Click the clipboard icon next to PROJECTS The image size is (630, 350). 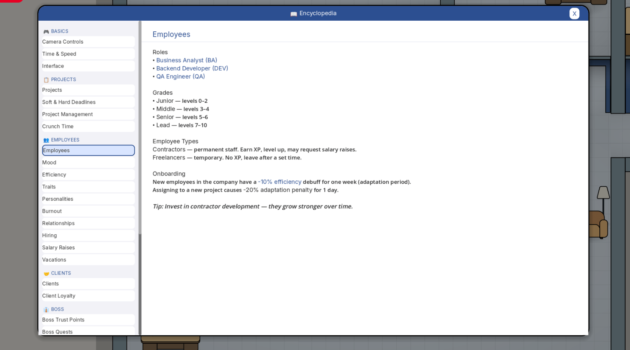[46, 80]
